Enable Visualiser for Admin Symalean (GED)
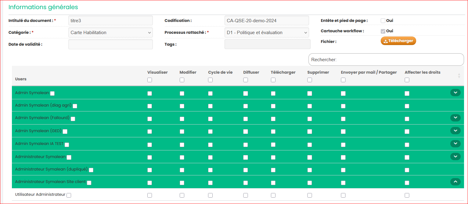 pyautogui.click(x=149, y=132)
